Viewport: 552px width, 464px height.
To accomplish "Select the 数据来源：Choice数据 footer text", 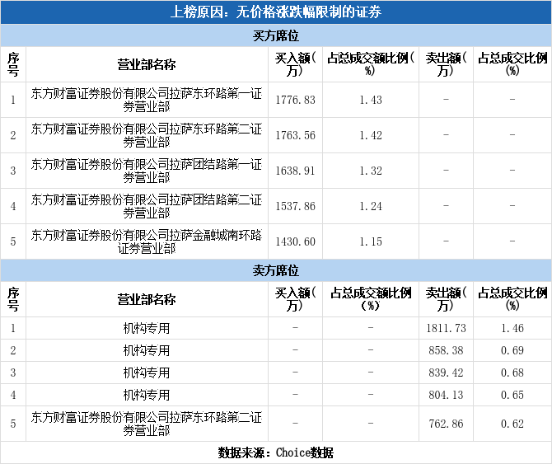I will tap(276, 452).
